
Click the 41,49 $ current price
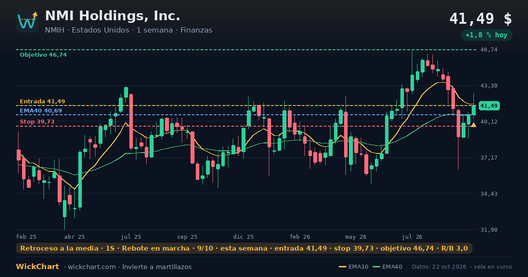click(x=480, y=19)
